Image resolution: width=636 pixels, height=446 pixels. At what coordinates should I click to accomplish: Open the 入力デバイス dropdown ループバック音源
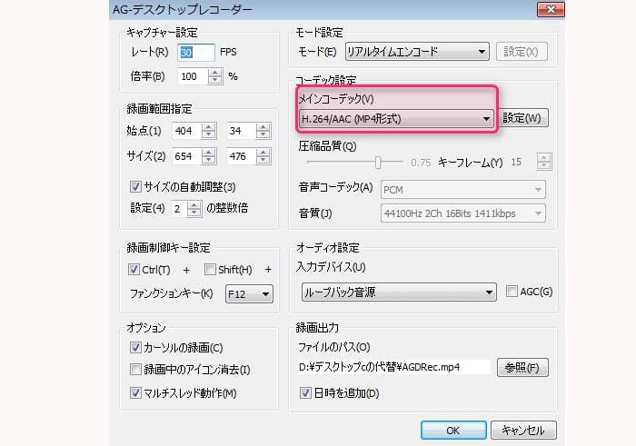399,292
